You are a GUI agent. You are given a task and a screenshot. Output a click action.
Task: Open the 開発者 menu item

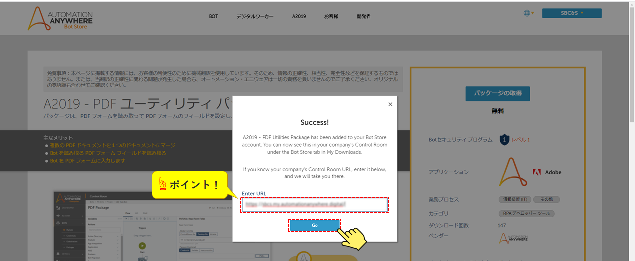click(x=364, y=16)
